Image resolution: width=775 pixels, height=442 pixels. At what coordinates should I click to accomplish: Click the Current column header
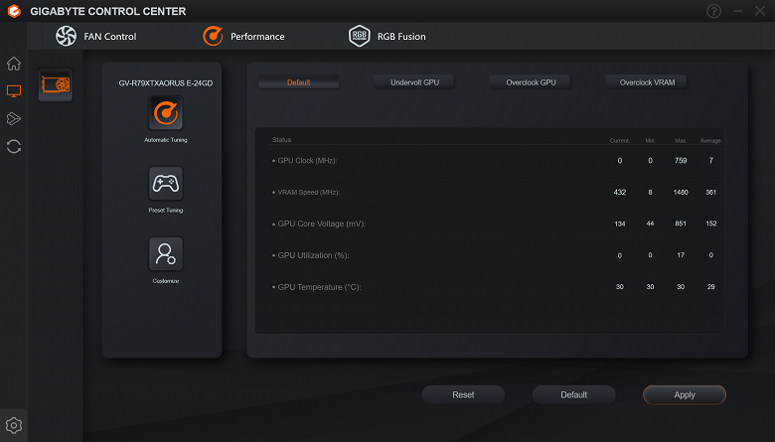click(x=620, y=141)
